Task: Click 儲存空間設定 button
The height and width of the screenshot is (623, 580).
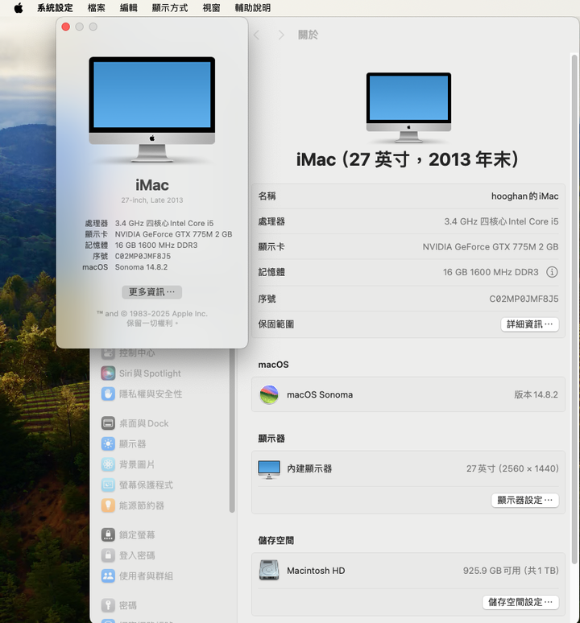Action: click(x=520, y=602)
